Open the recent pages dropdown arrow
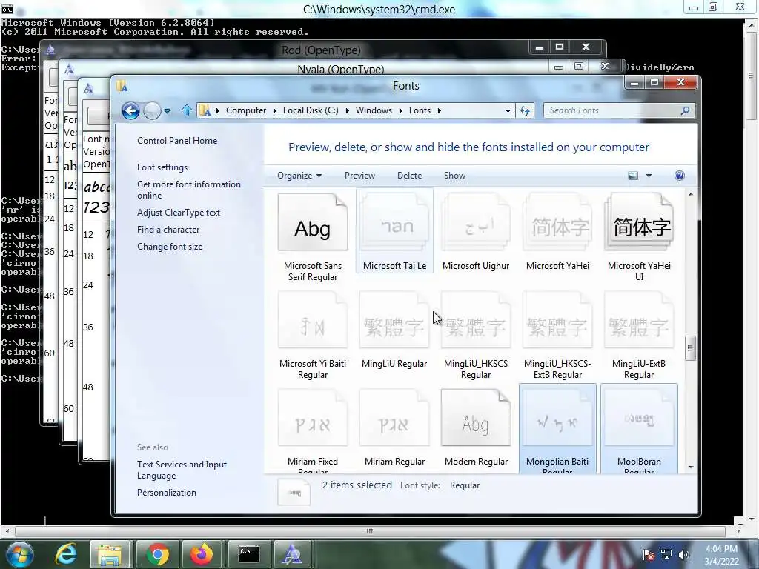The width and height of the screenshot is (759, 569). (167, 111)
